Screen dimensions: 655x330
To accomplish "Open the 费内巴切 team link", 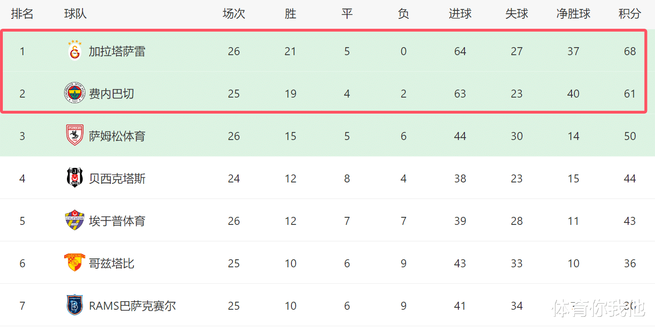I will (111, 94).
